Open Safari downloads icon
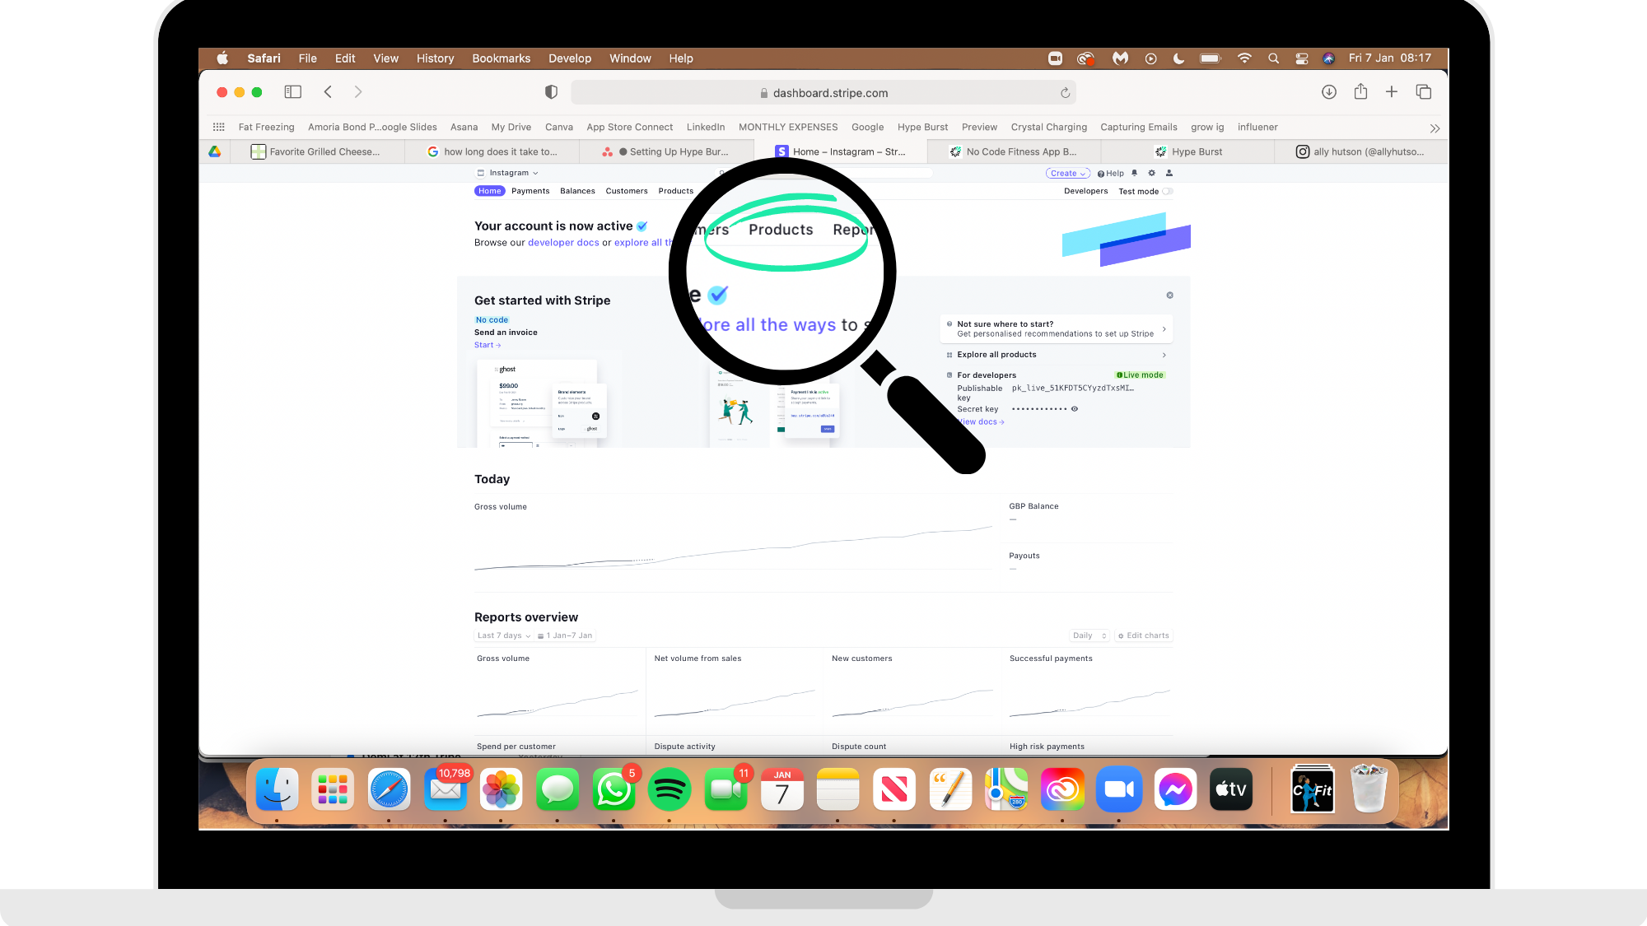 [x=1328, y=92]
